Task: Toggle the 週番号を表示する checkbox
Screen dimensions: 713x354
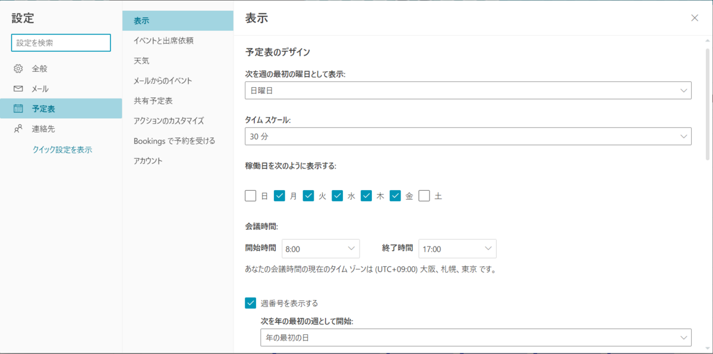Action: click(x=251, y=303)
